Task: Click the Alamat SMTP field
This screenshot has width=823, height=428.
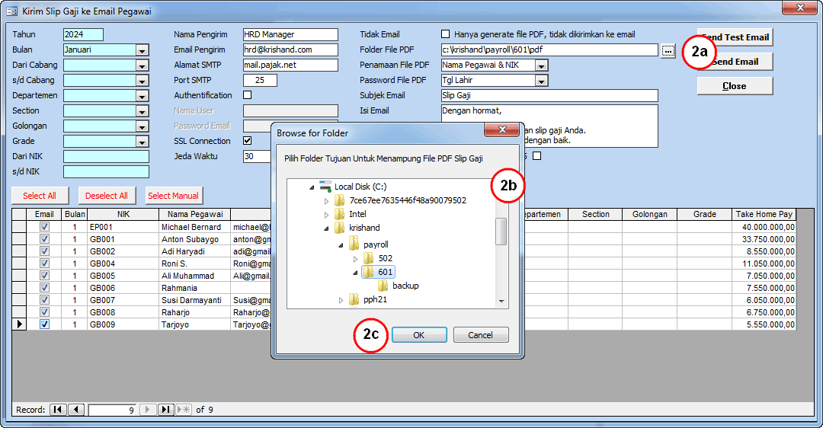Action: [290, 65]
